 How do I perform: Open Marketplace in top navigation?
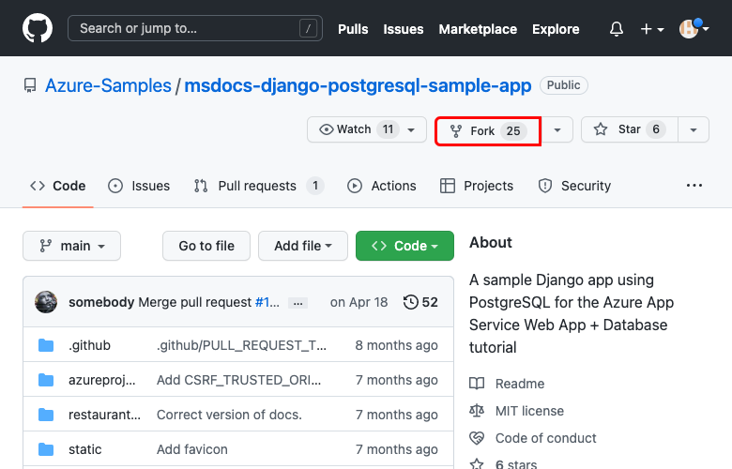(x=477, y=29)
